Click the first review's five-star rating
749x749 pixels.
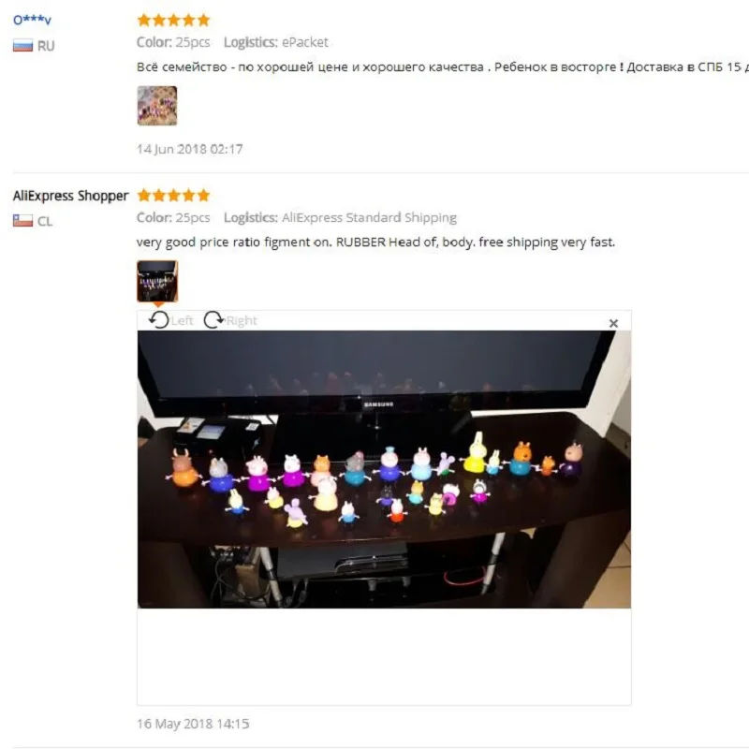click(174, 20)
